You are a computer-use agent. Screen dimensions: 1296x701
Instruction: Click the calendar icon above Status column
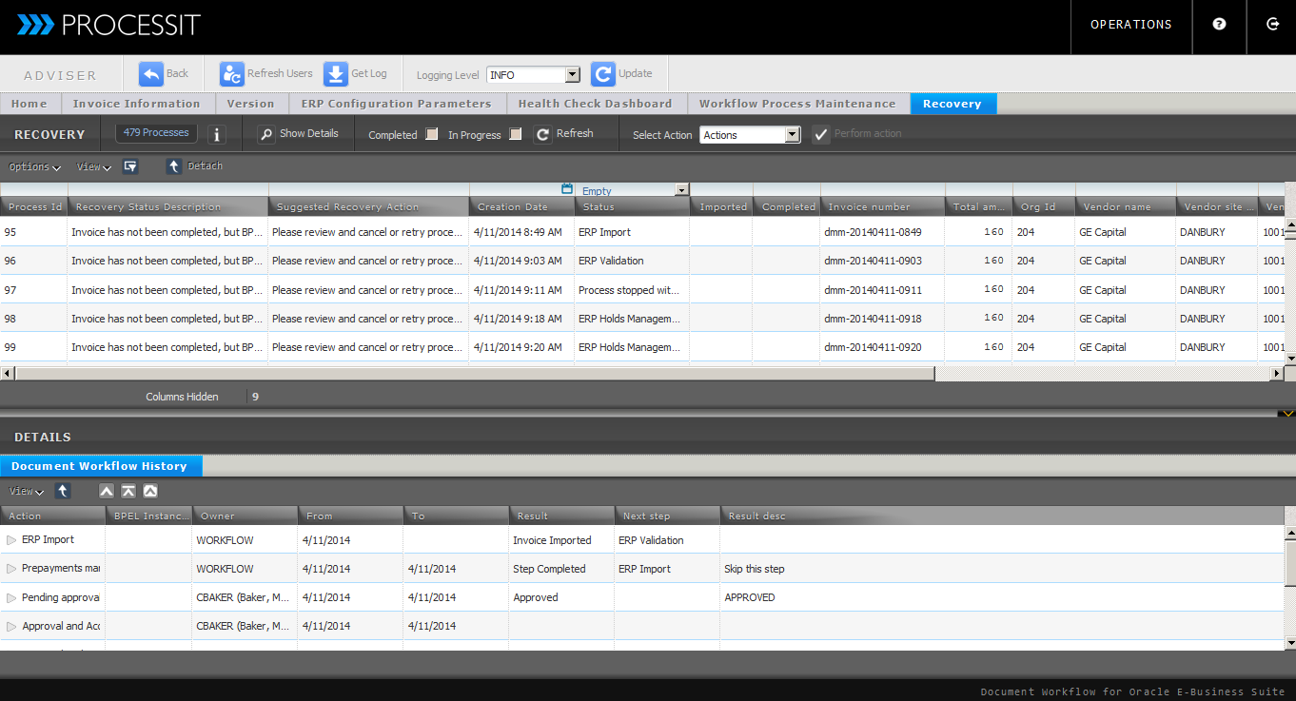click(x=567, y=189)
